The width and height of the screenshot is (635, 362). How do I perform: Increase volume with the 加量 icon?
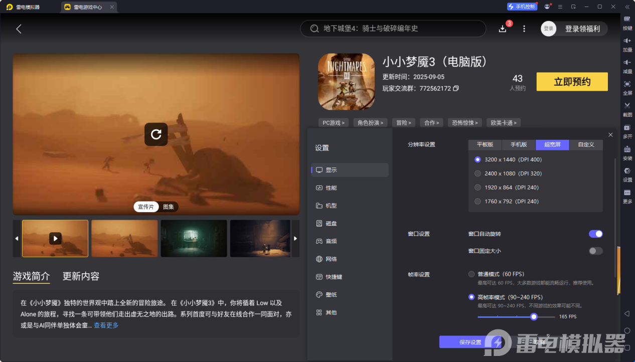pos(627,45)
